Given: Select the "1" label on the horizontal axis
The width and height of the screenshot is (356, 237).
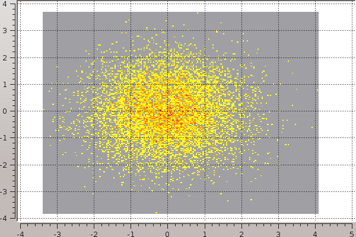Looking at the screenshot, I should (204, 233).
